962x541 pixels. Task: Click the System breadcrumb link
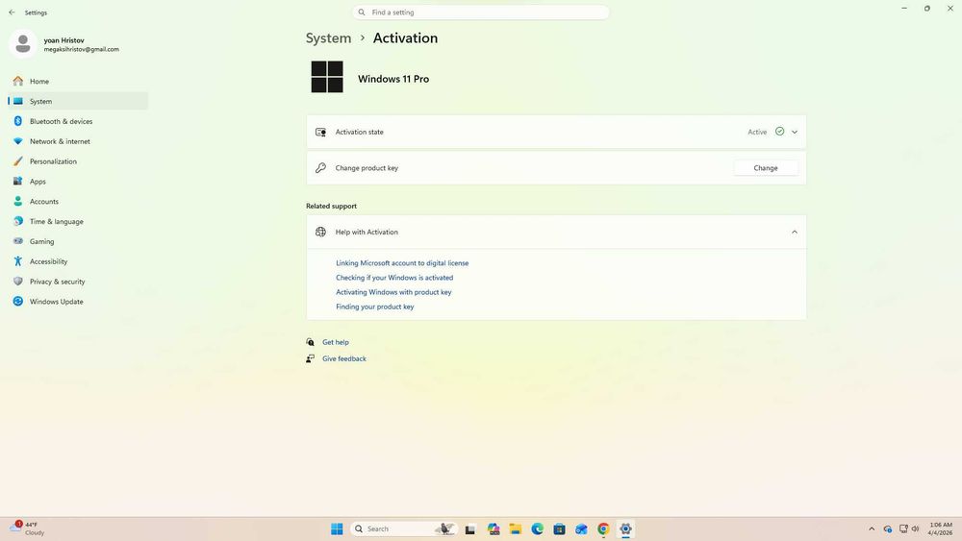(x=328, y=38)
